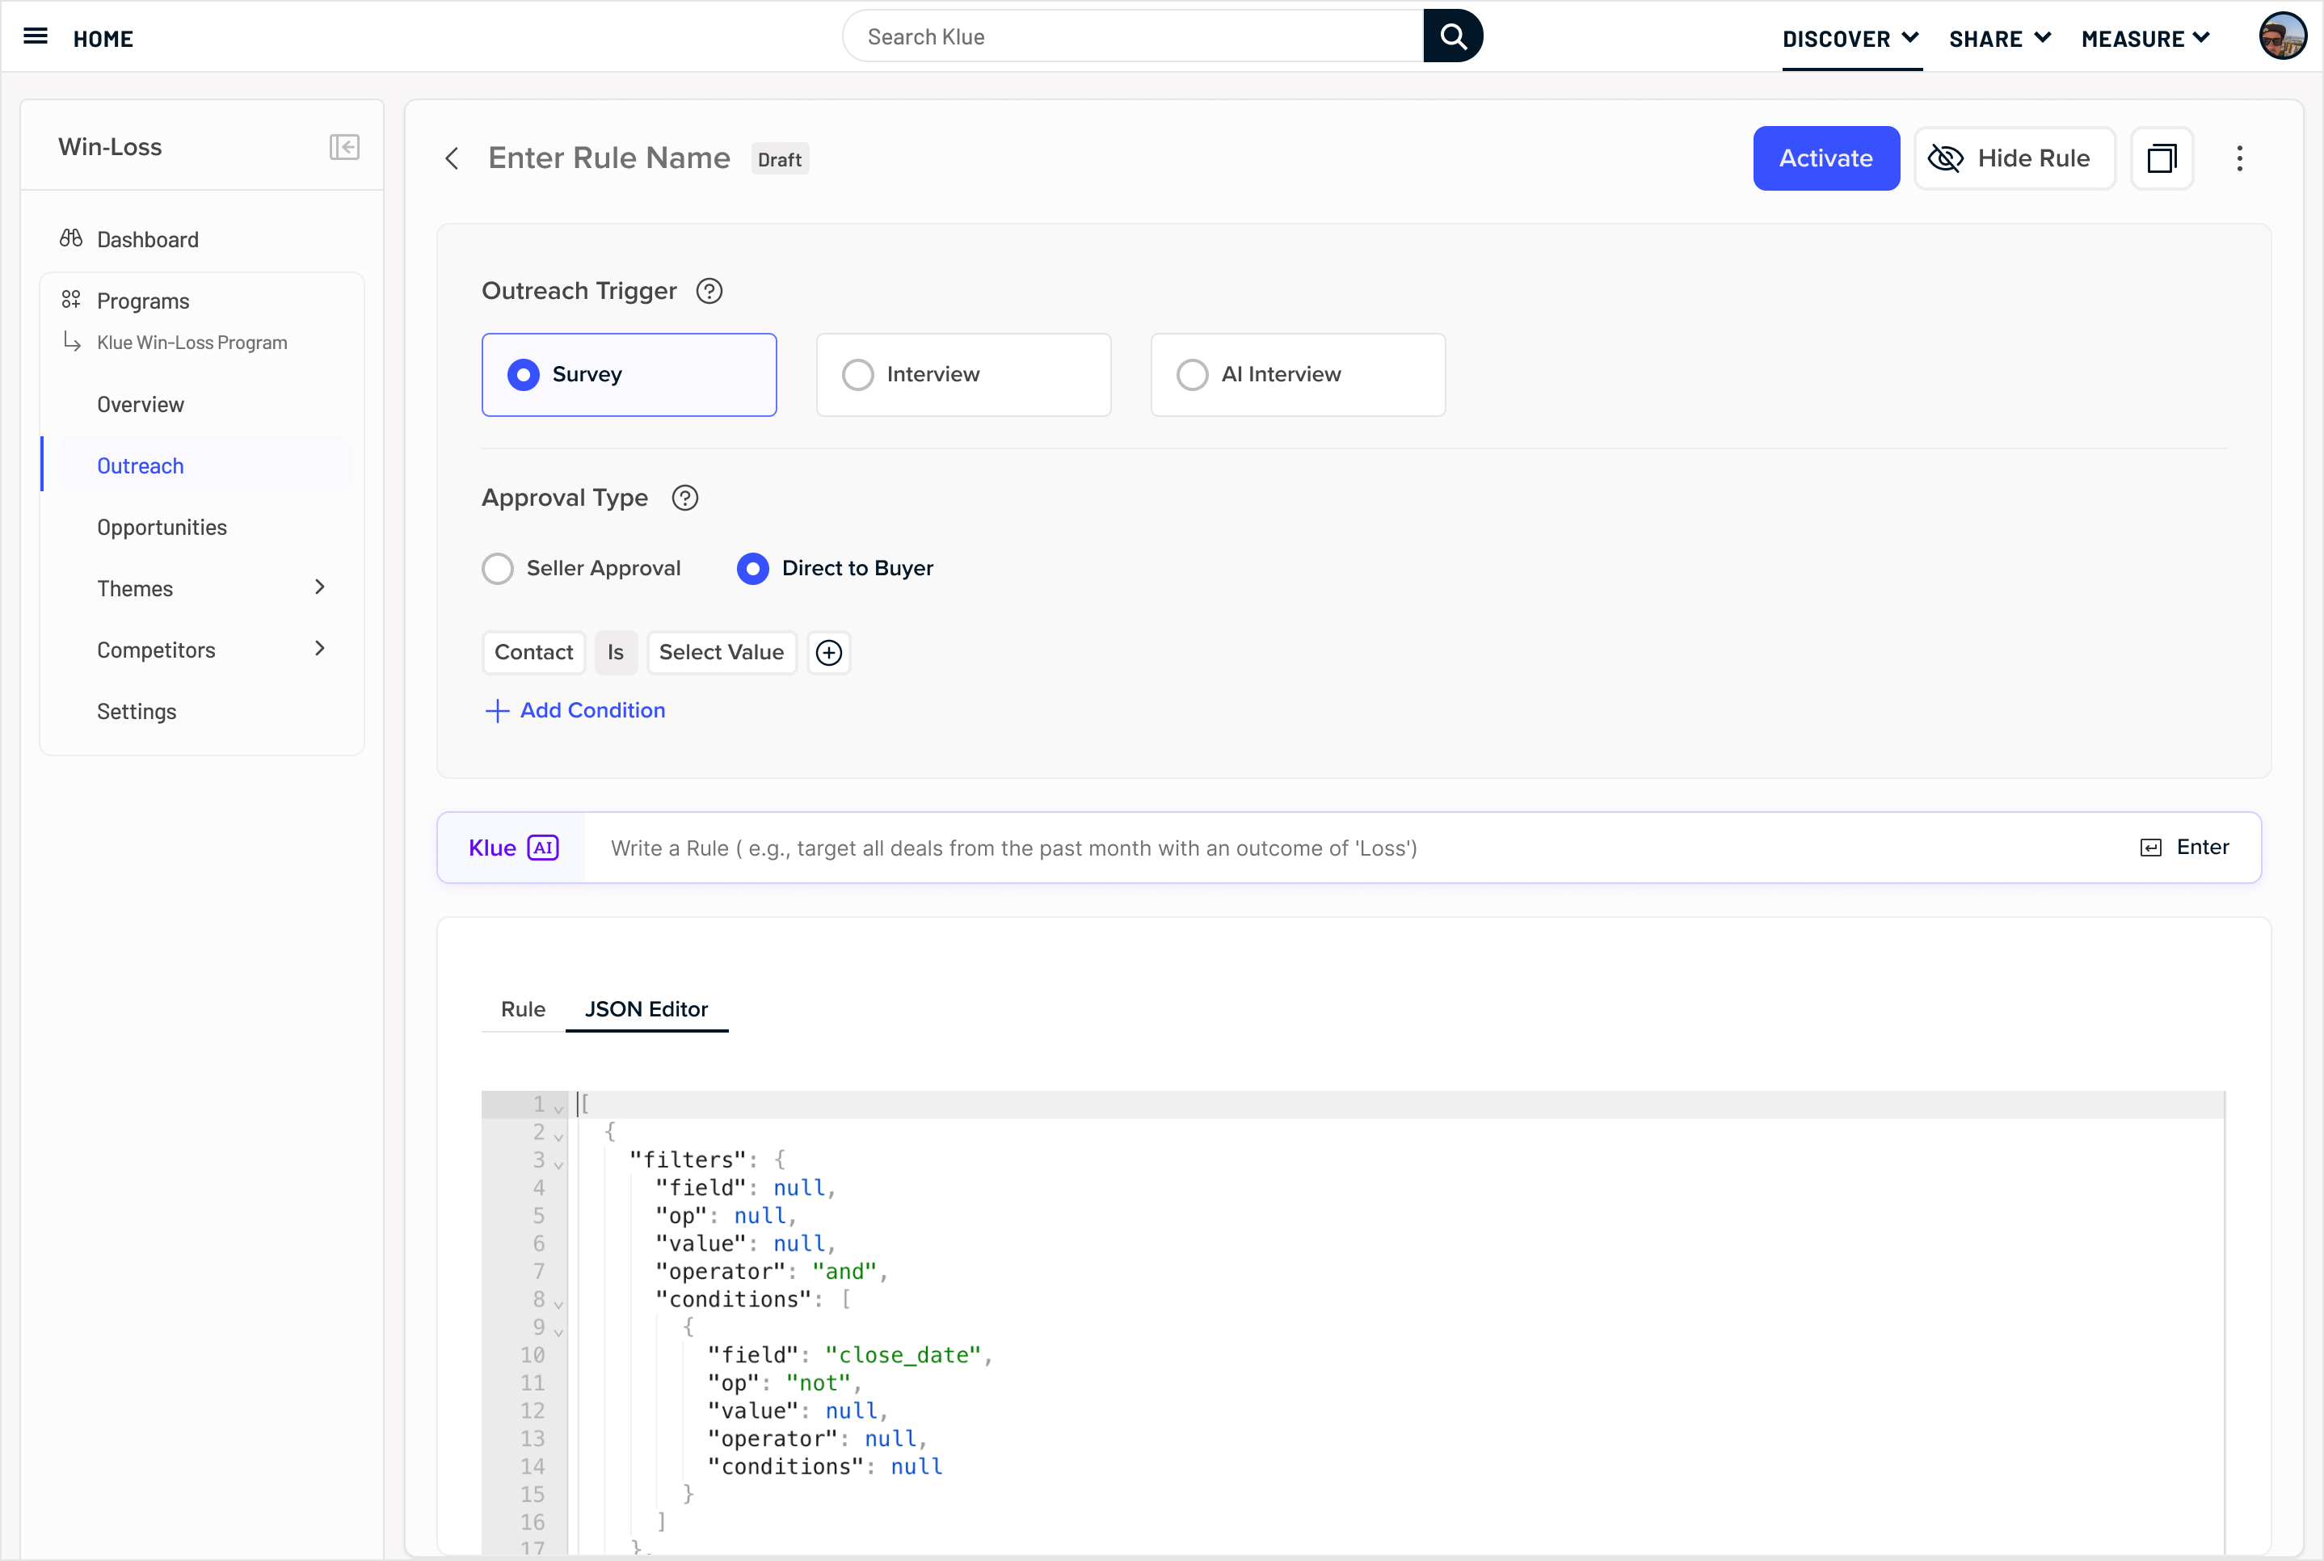Collapse the Win-Loss sidebar panel

pos(343,147)
